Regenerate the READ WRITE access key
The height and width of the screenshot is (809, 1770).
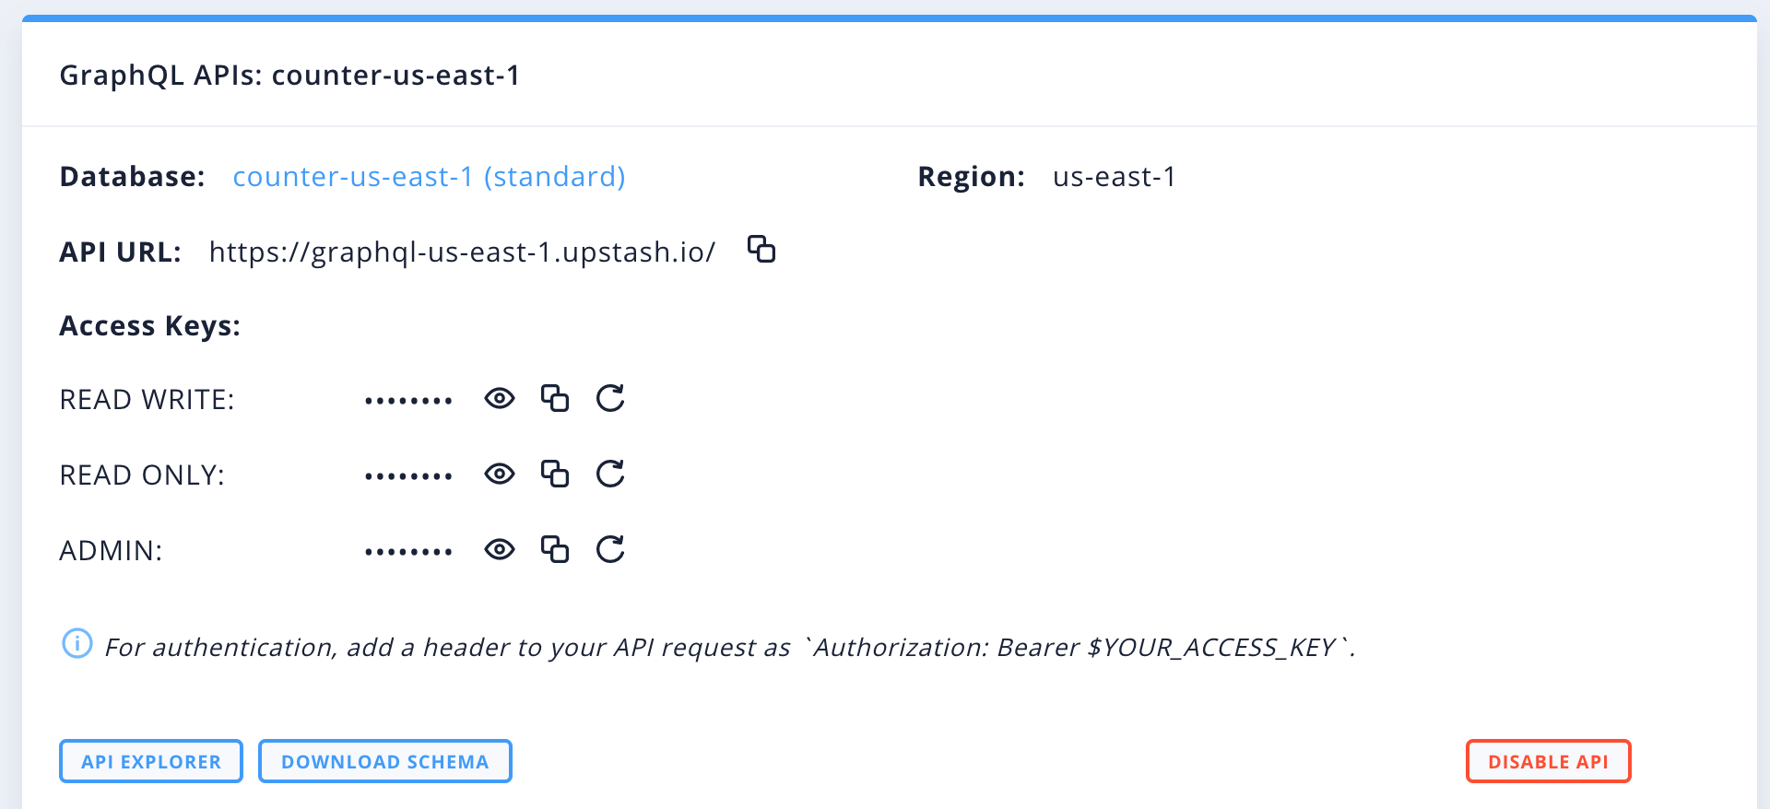click(610, 398)
